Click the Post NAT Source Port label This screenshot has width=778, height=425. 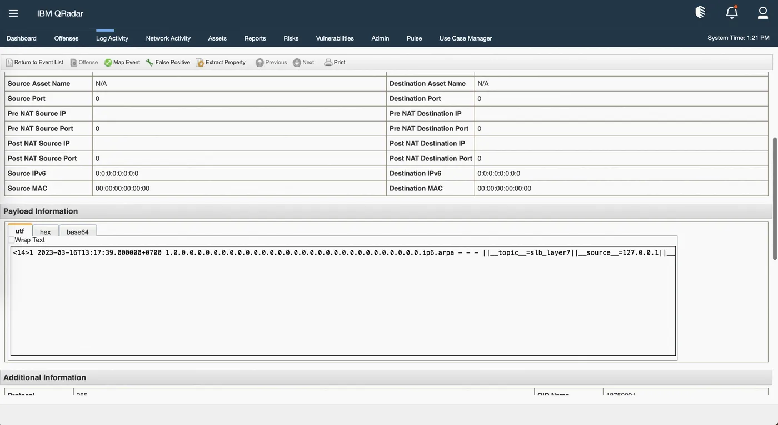click(x=42, y=159)
